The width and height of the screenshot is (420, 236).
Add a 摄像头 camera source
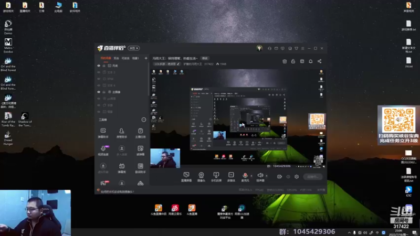coord(201,177)
